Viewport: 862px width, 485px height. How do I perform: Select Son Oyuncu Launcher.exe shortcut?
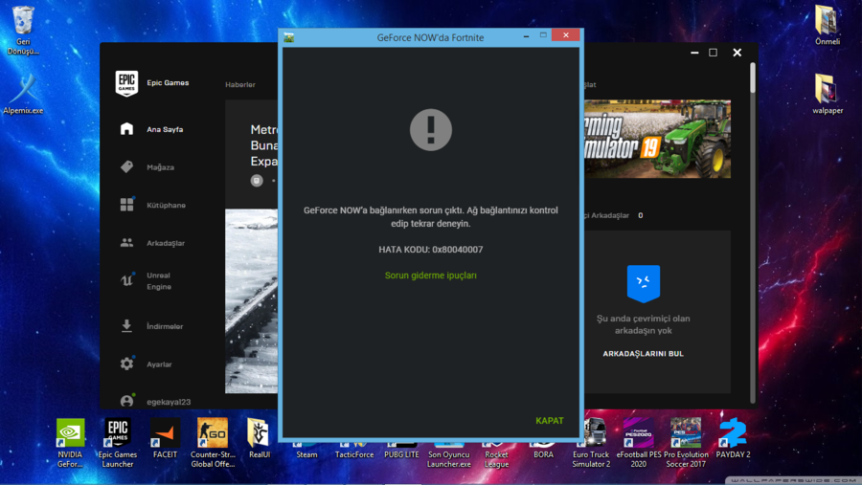click(x=448, y=453)
